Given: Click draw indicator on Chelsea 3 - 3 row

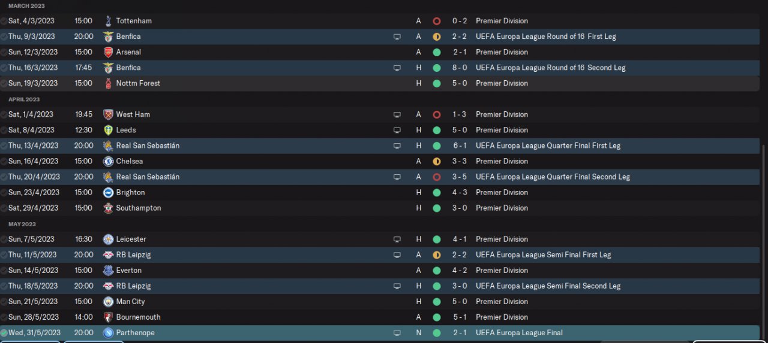Looking at the screenshot, I should tap(436, 161).
